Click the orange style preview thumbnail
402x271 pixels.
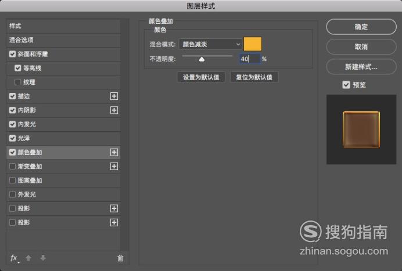point(361,129)
